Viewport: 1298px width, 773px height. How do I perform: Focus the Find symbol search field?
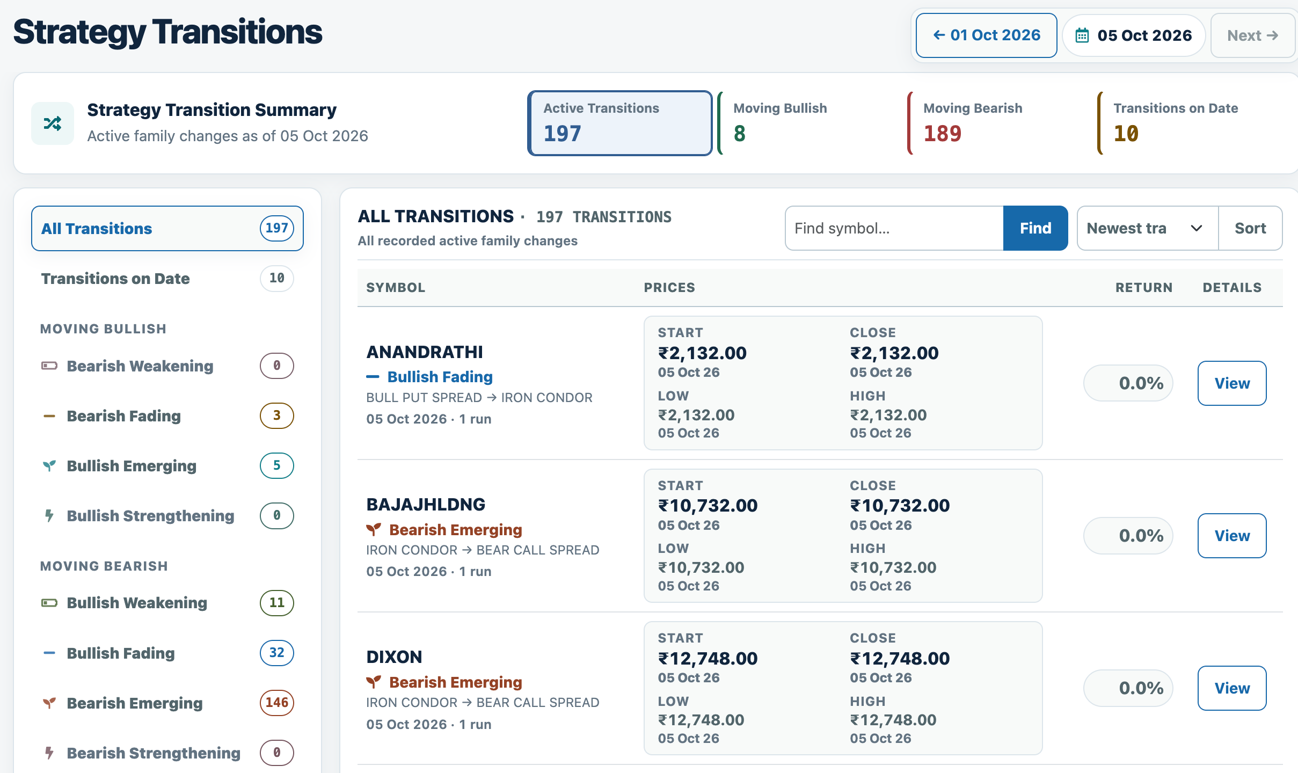pos(894,228)
